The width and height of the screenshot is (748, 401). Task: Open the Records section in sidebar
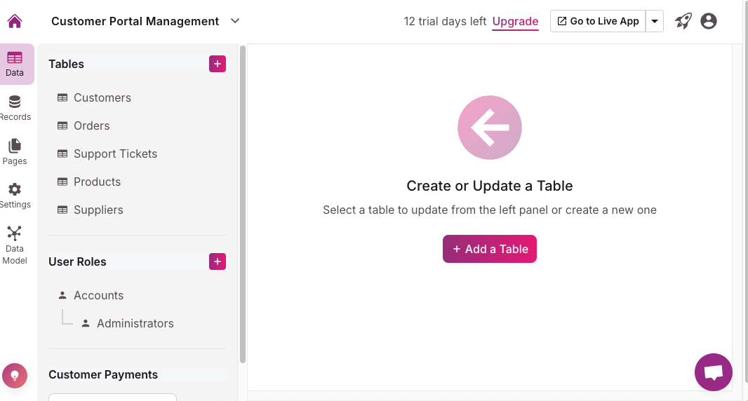[15, 108]
